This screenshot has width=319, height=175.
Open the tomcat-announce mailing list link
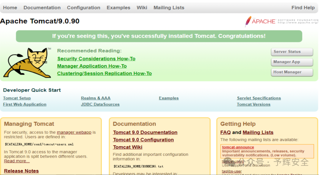[x=238, y=147]
